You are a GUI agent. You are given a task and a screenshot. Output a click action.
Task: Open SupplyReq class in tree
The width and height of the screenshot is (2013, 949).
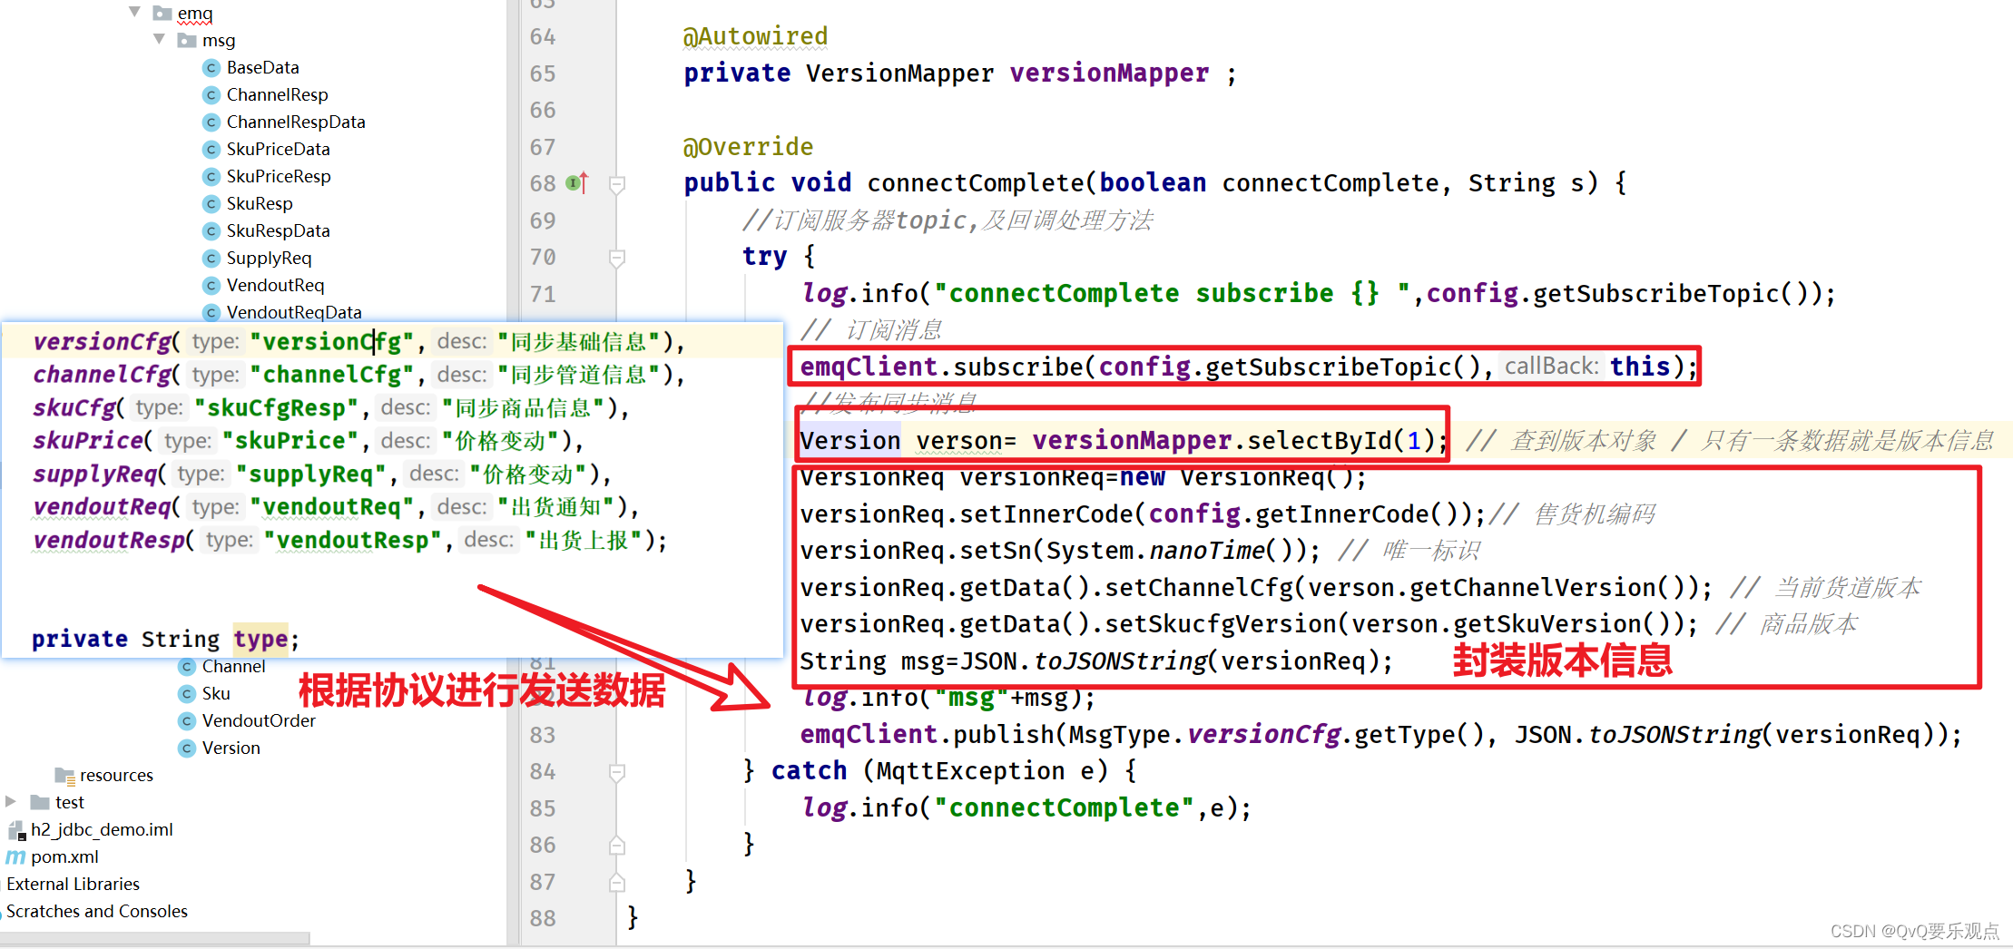269,258
